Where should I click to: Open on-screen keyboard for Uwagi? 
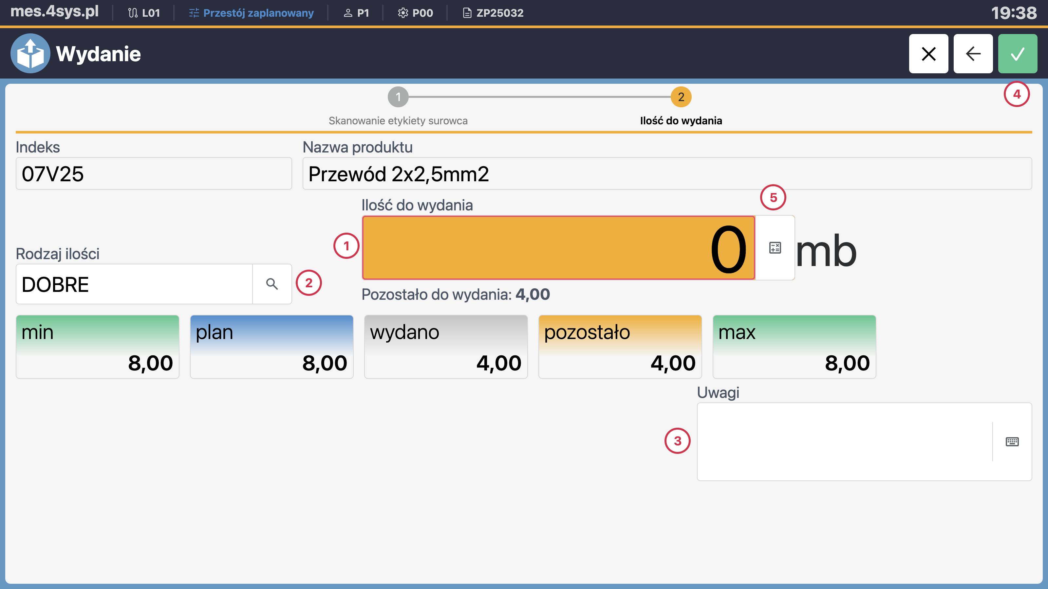(x=1012, y=441)
